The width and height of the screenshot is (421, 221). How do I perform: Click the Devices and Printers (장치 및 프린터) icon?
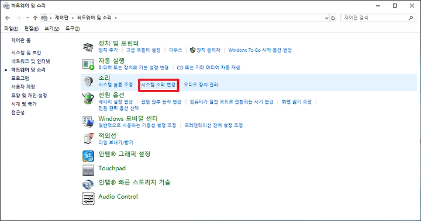[88, 47]
